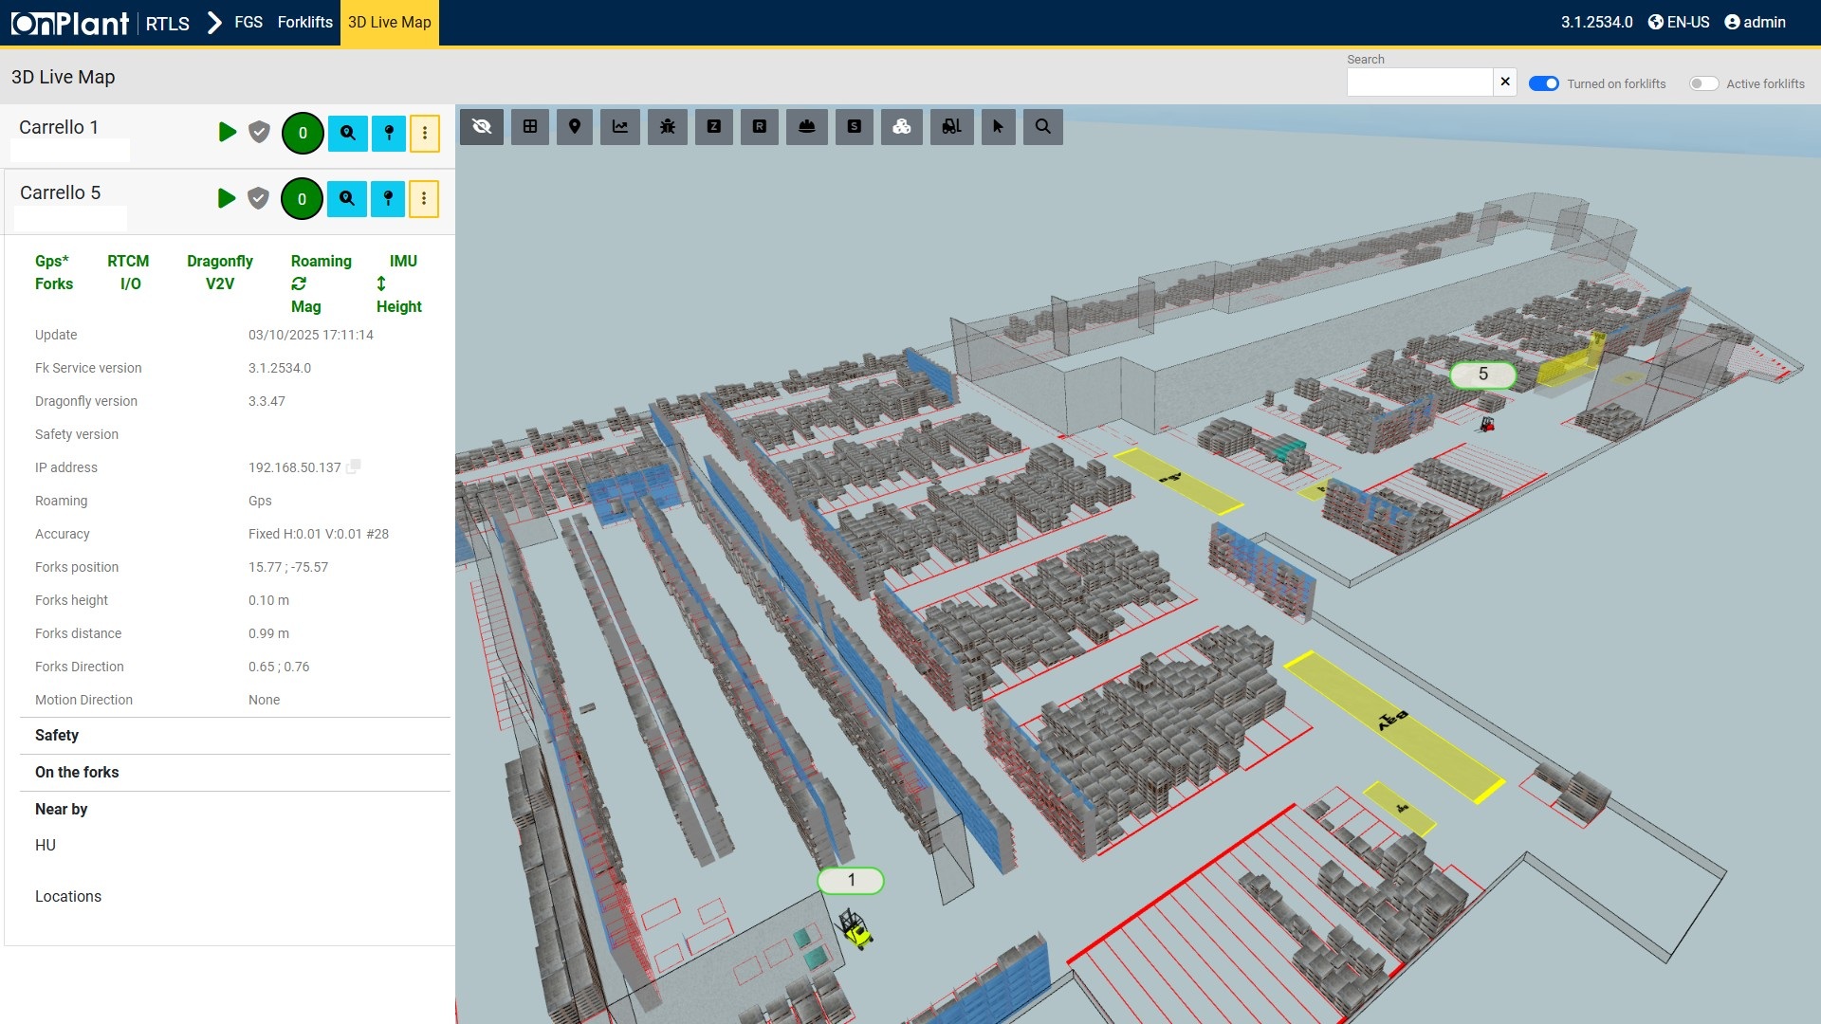Toggle the crossed-eye visibility button
The width and height of the screenshot is (1821, 1024).
pos(482,126)
